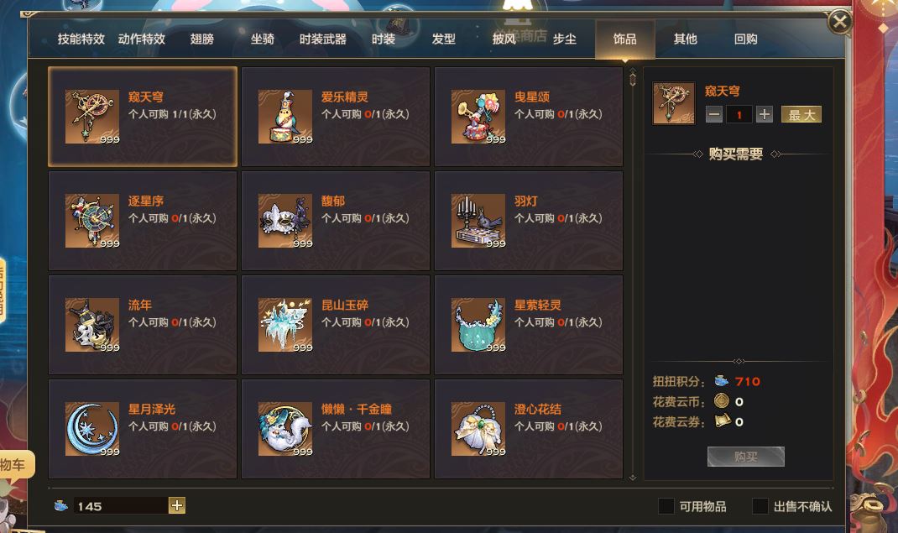The image size is (898, 533).
Task: Pick the 懒懒·千金瞳 fox icon
Action: (285, 429)
